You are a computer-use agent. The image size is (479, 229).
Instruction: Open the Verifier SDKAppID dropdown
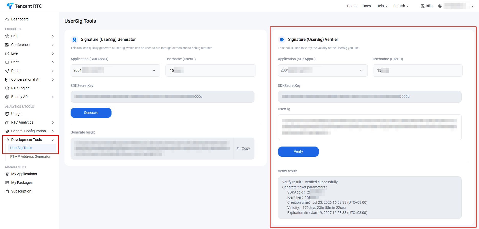tap(323, 70)
